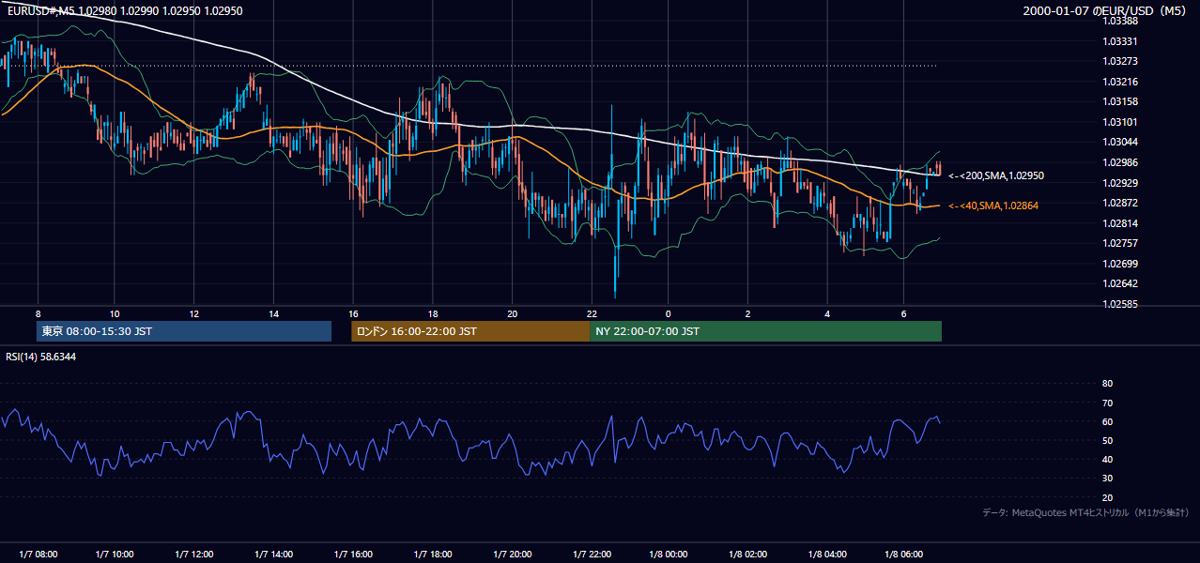Click price level 1.02986 on axis
Image resolution: width=1200 pixels, height=563 pixels.
click(x=1122, y=162)
